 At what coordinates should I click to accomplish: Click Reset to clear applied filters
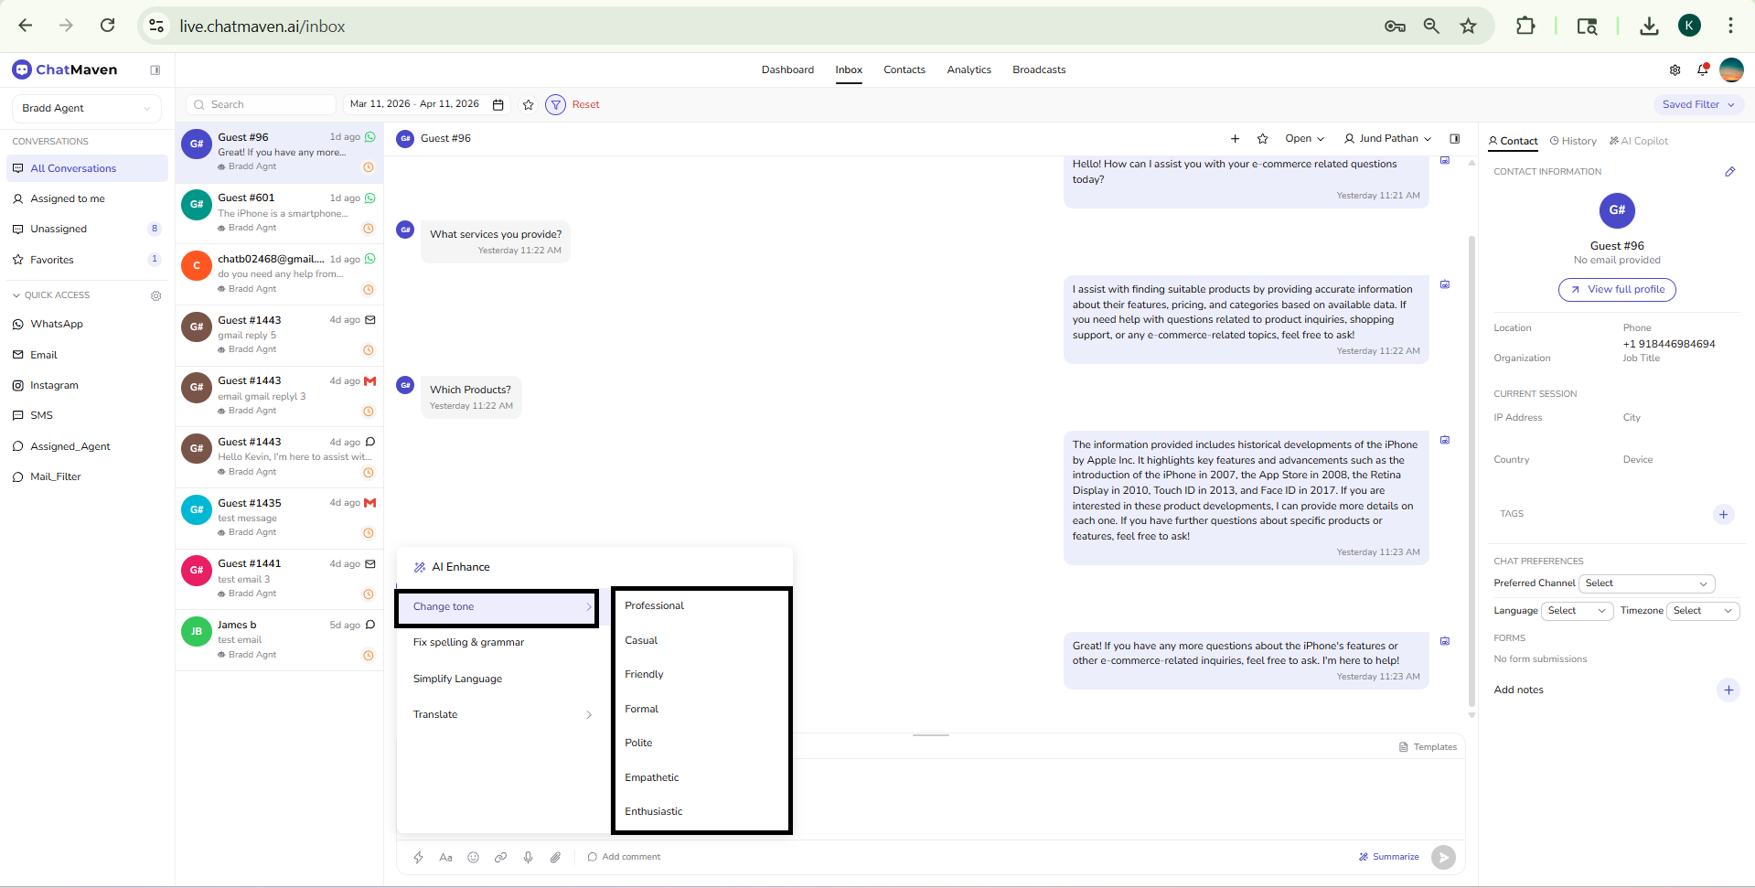[x=586, y=104]
